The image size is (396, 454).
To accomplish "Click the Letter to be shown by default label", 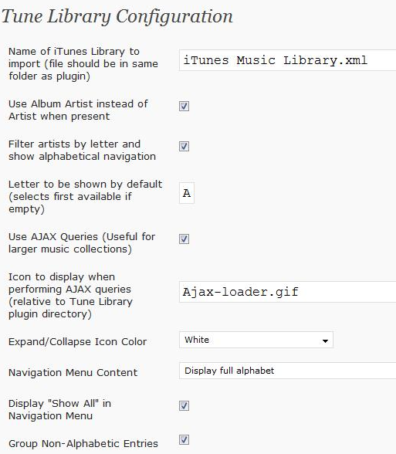I will coord(86,197).
